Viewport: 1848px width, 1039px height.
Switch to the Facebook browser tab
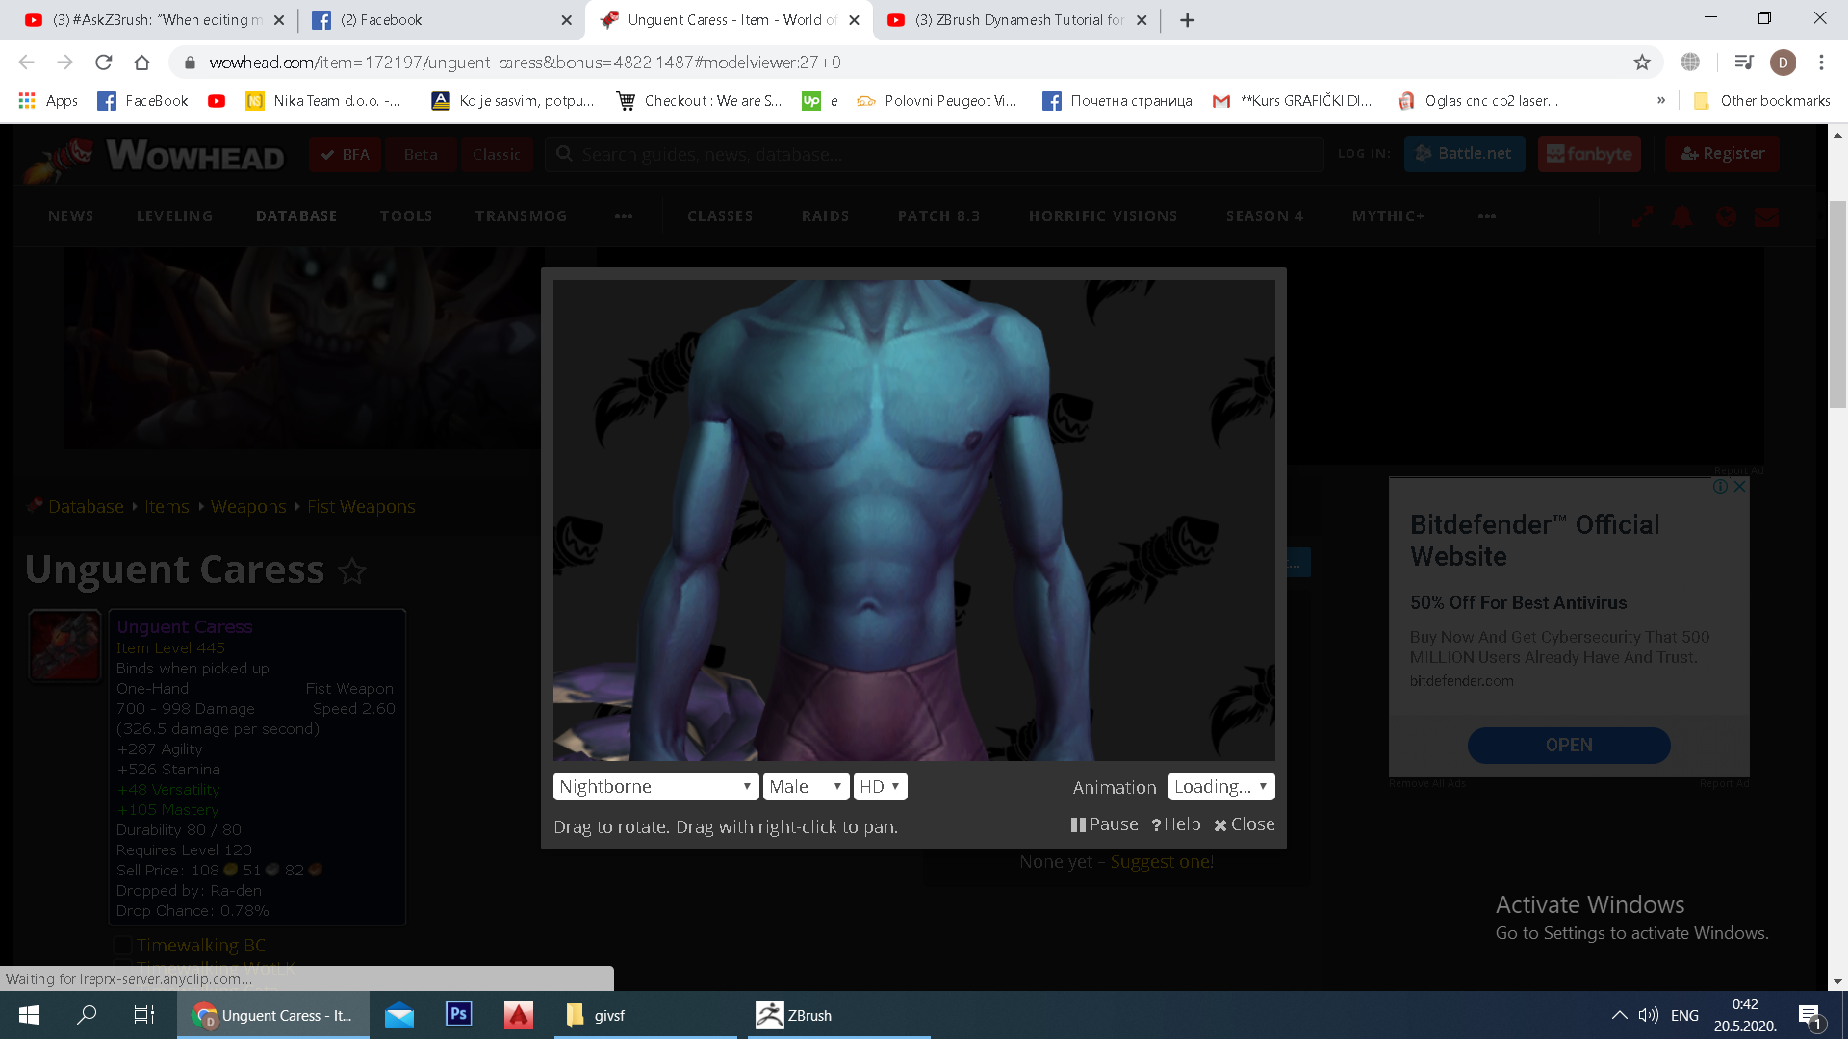443,20
